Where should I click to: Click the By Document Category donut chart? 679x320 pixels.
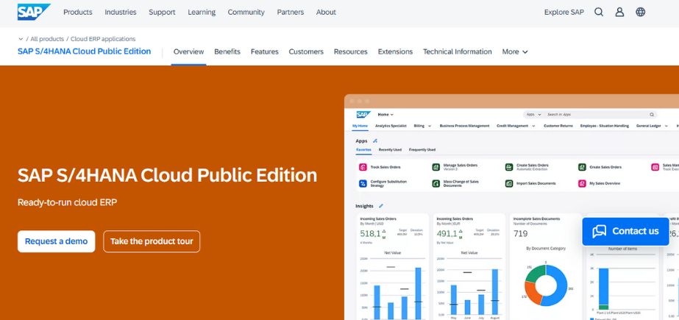[x=546, y=285]
